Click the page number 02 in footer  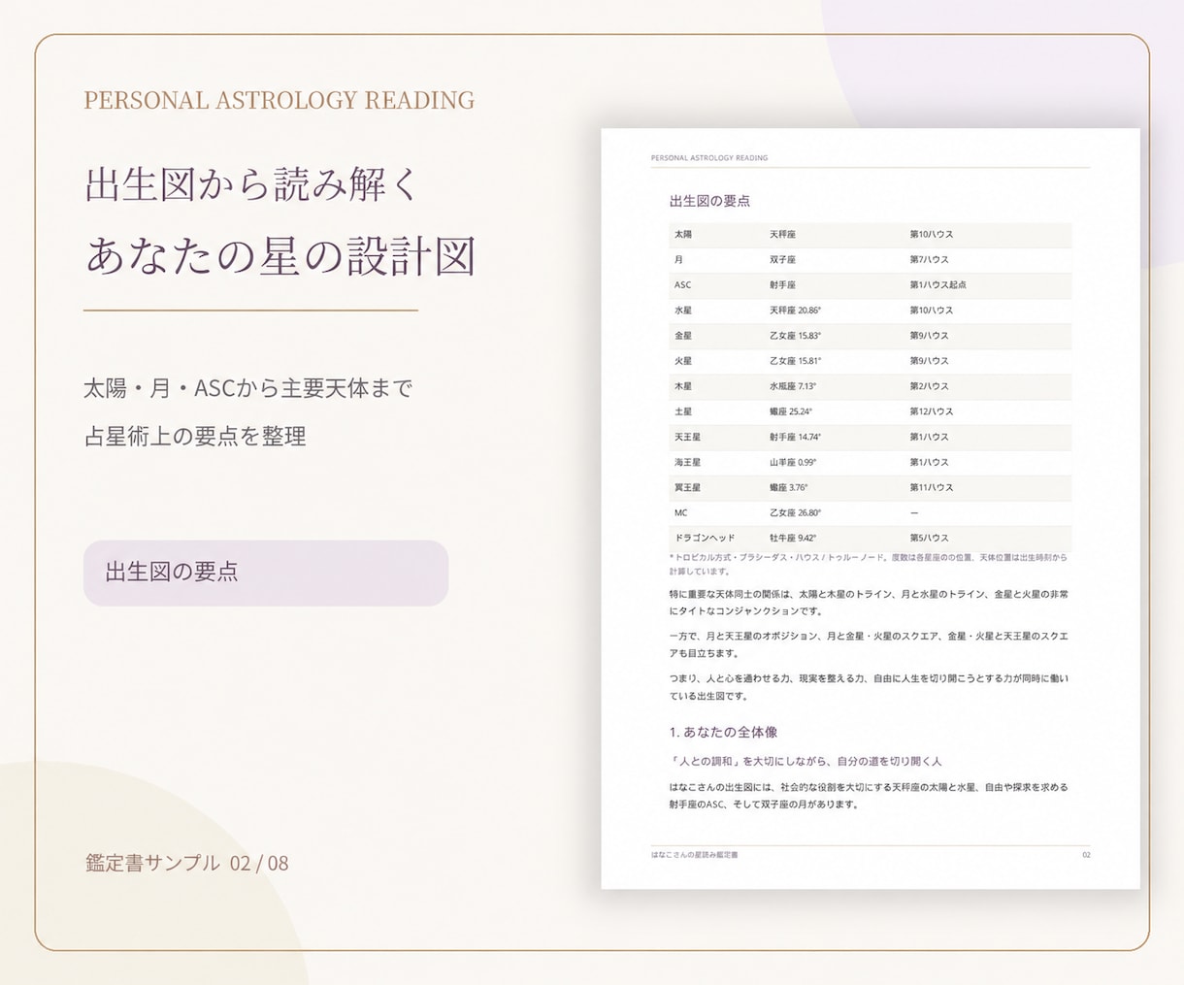click(1086, 855)
